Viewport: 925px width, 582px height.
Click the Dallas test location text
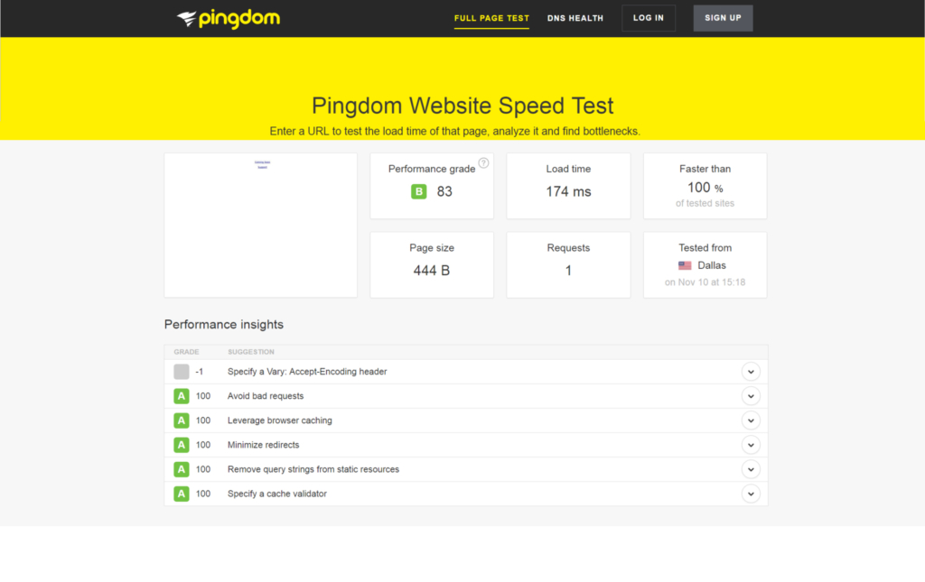(x=712, y=265)
